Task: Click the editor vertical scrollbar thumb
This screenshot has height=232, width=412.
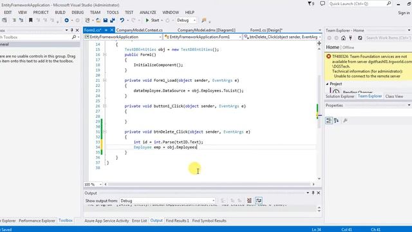Action: click(319, 101)
